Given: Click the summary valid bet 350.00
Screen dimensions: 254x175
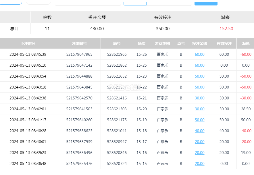Looking at the screenshot, I should (x=163, y=29).
